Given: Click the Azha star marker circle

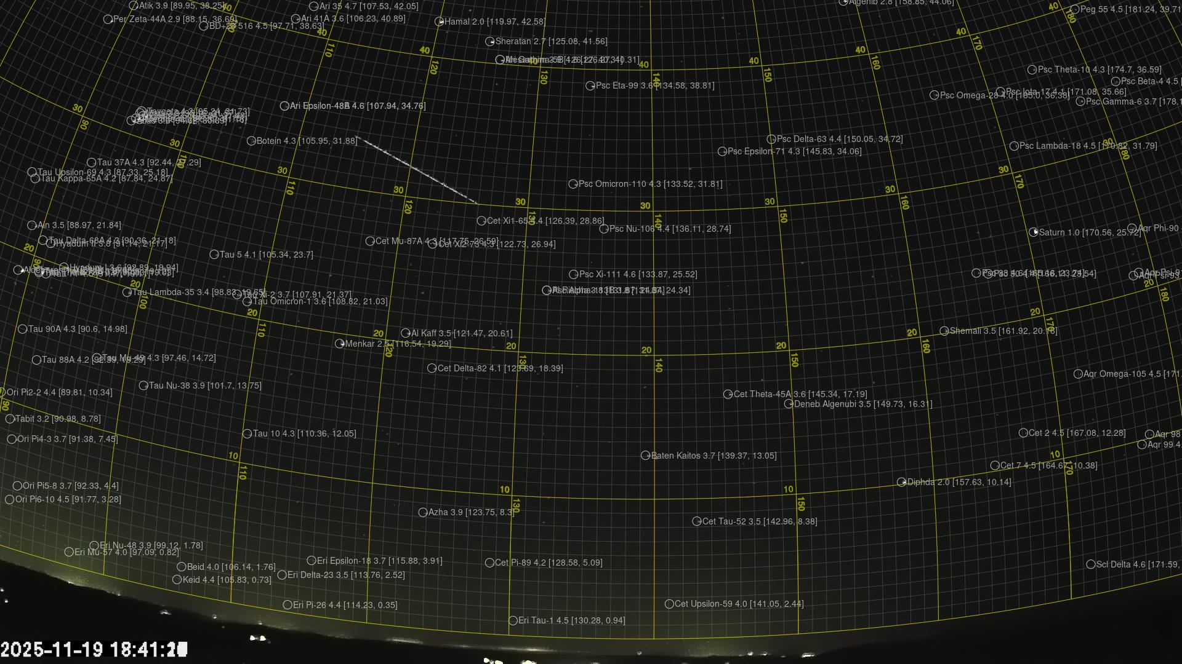Looking at the screenshot, I should [x=423, y=512].
